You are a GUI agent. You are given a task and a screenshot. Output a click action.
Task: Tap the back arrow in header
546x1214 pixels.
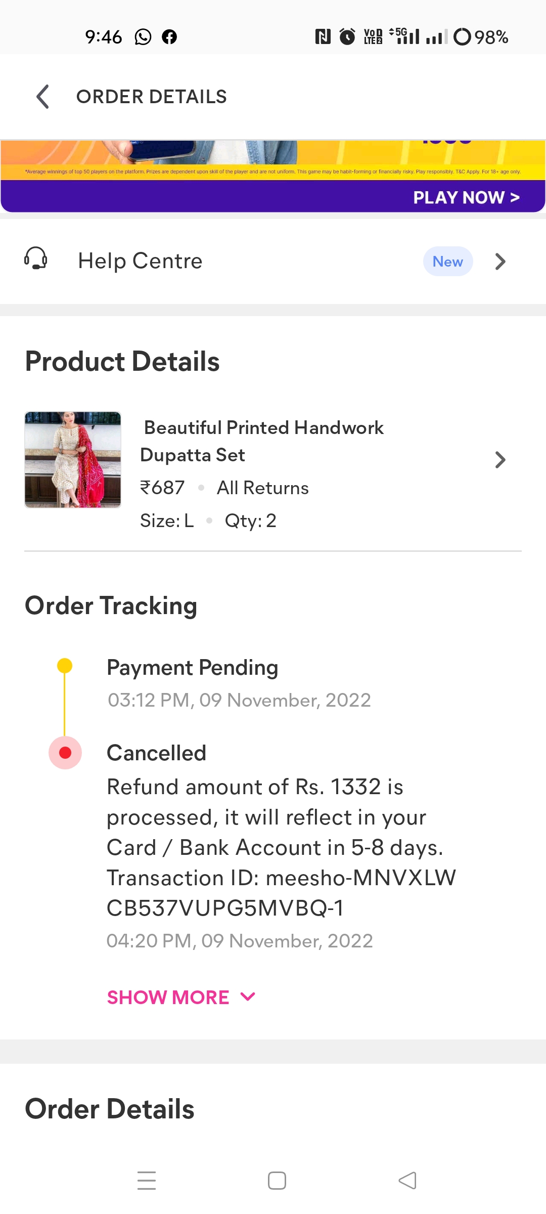[43, 97]
